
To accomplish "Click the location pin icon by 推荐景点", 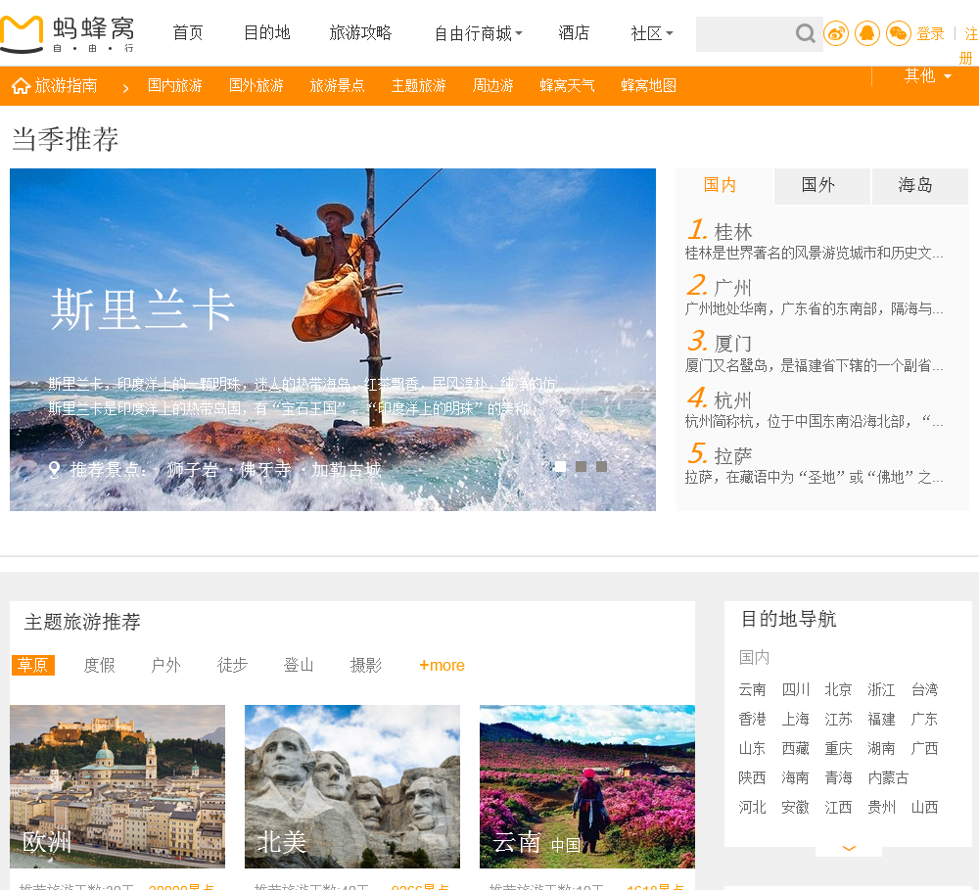I will click(54, 470).
